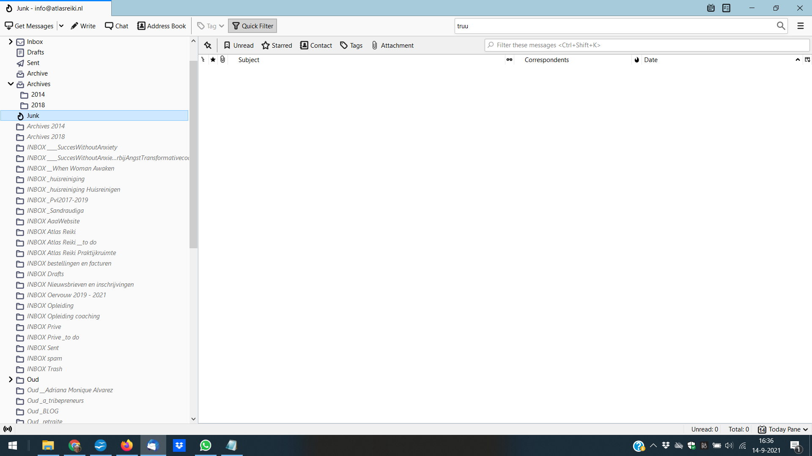
Task: Toggle the Attachment filter
Action: (392, 45)
